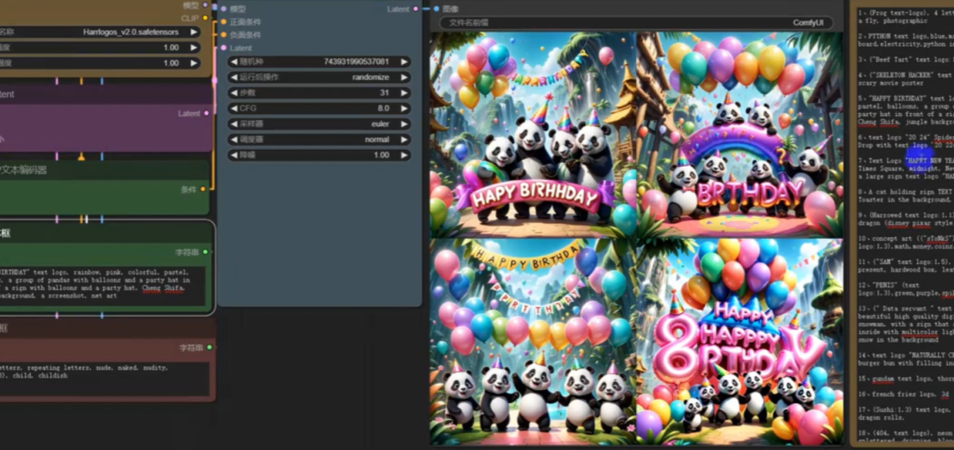
Task: Click the sampler's Latent output port
Action: click(x=415, y=9)
